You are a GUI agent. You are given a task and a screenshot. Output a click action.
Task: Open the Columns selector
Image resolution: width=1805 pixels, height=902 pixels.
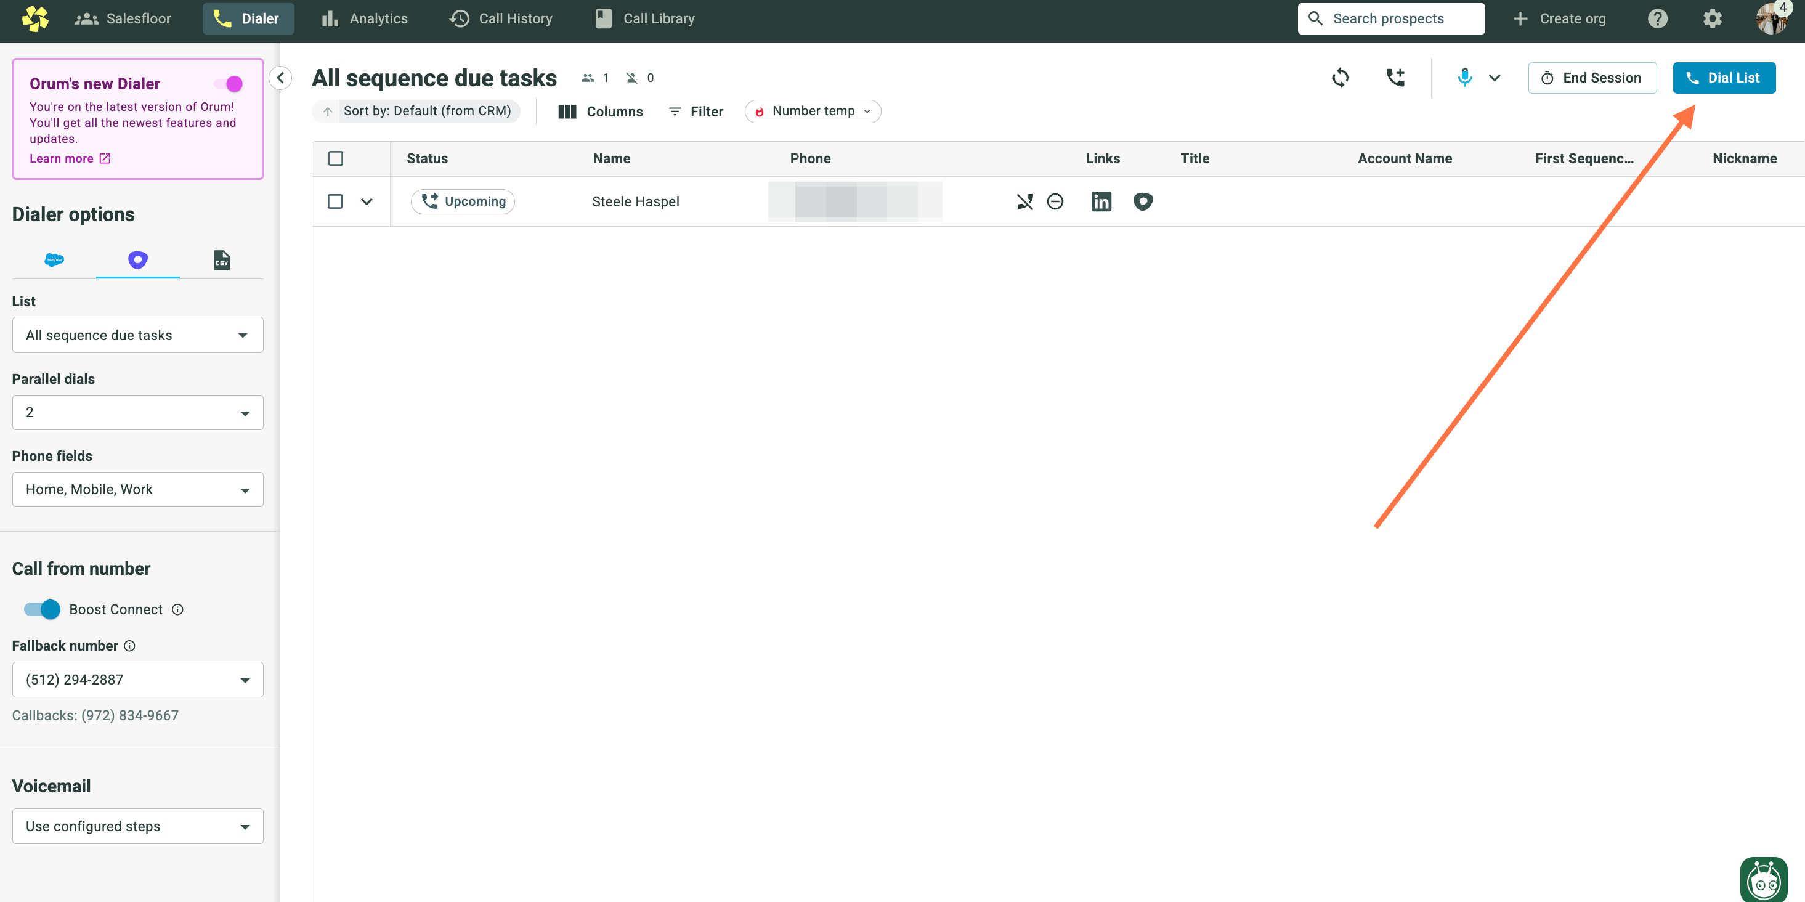601,112
